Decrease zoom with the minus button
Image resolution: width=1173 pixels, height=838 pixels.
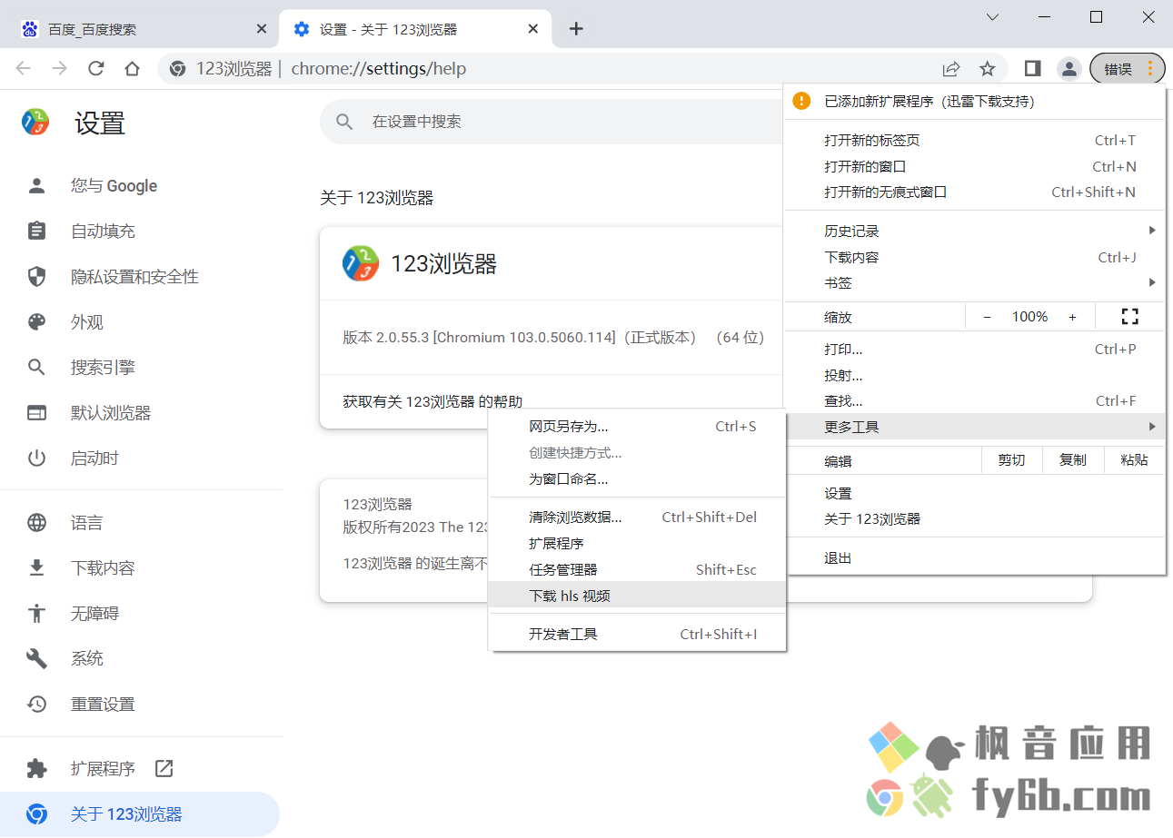[988, 317]
